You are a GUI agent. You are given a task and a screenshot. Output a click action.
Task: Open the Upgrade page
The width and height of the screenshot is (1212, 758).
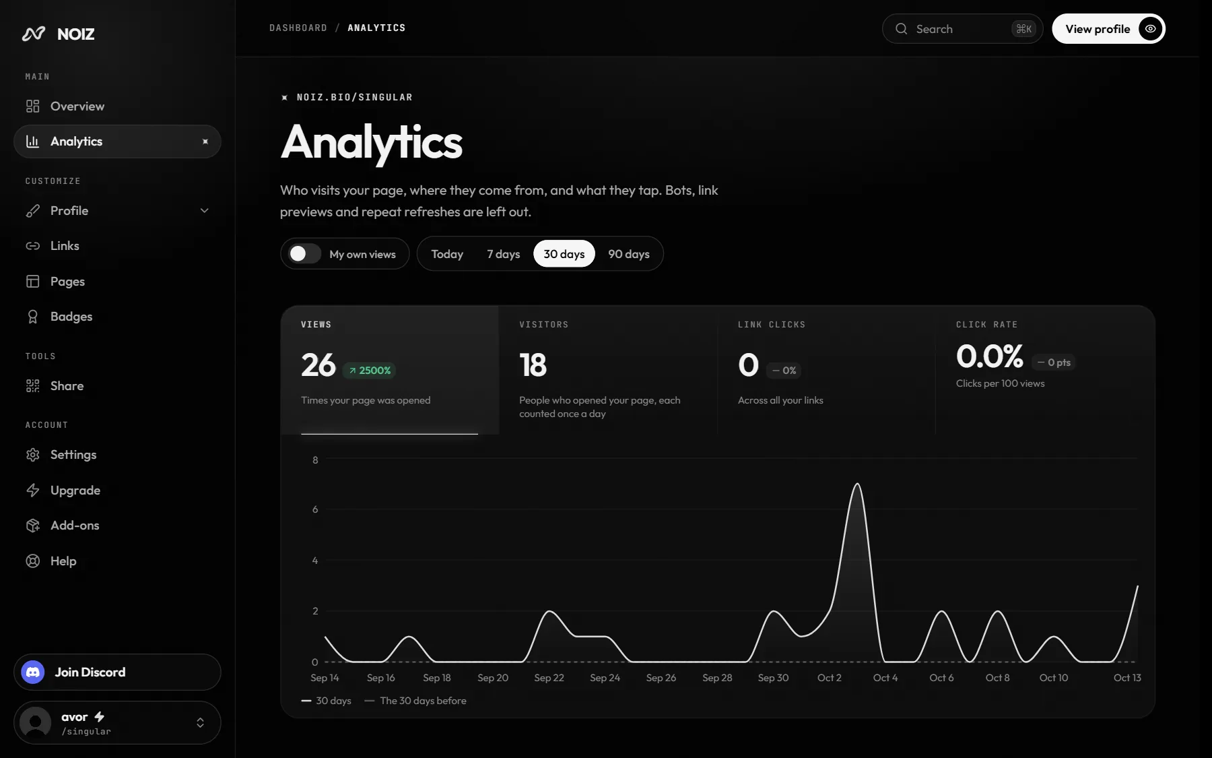click(x=117, y=490)
